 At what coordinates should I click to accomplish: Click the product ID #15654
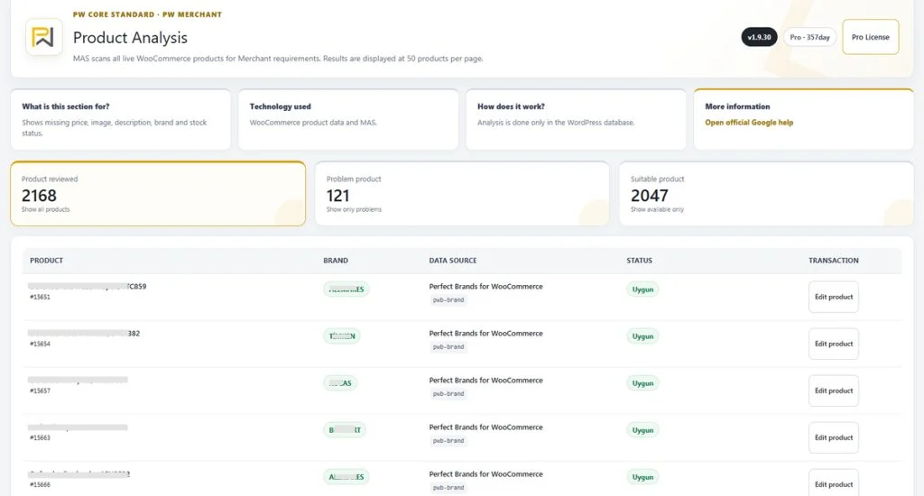(40, 344)
